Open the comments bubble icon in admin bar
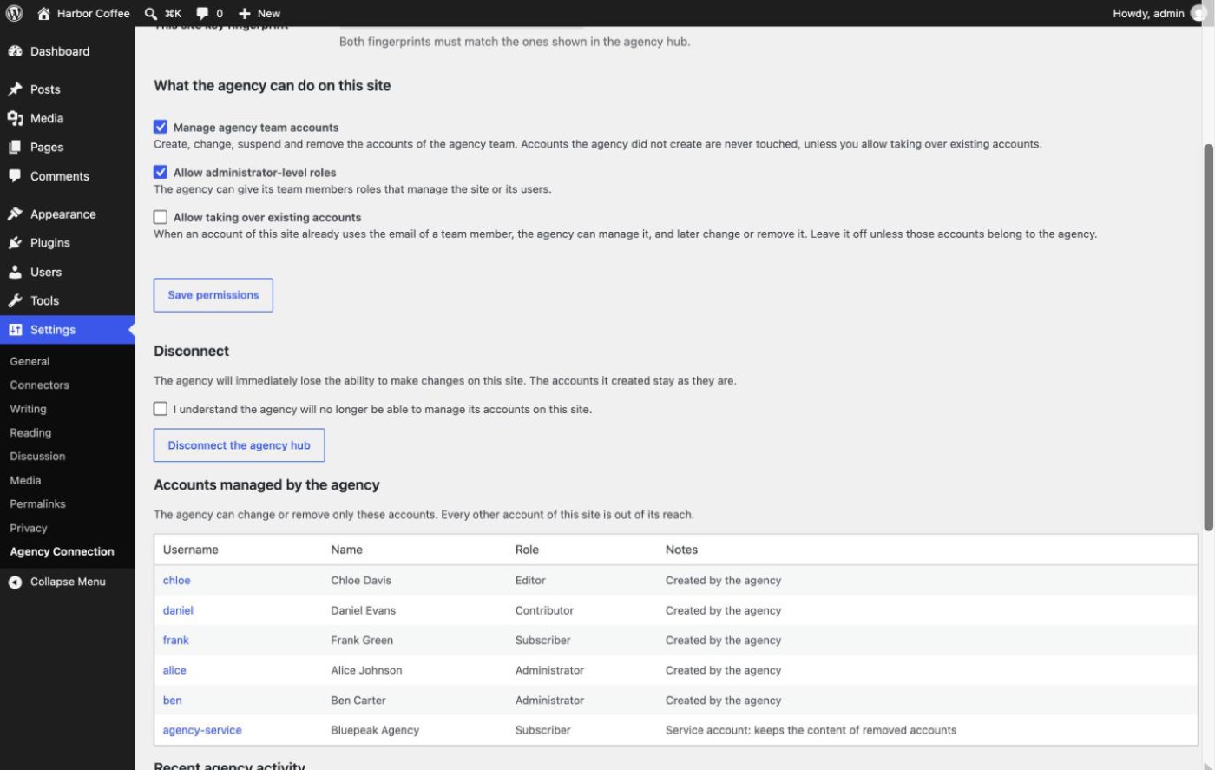The image size is (1215, 770). click(x=202, y=13)
